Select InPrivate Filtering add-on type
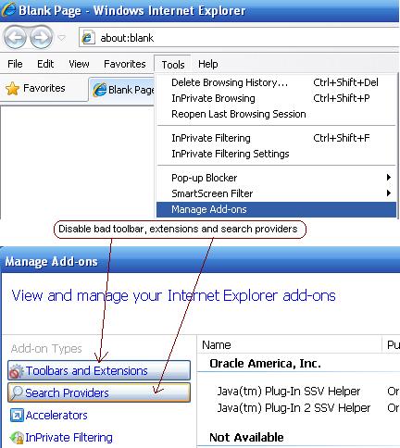Image resolution: width=400 pixels, height=448 pixels. 61,437
